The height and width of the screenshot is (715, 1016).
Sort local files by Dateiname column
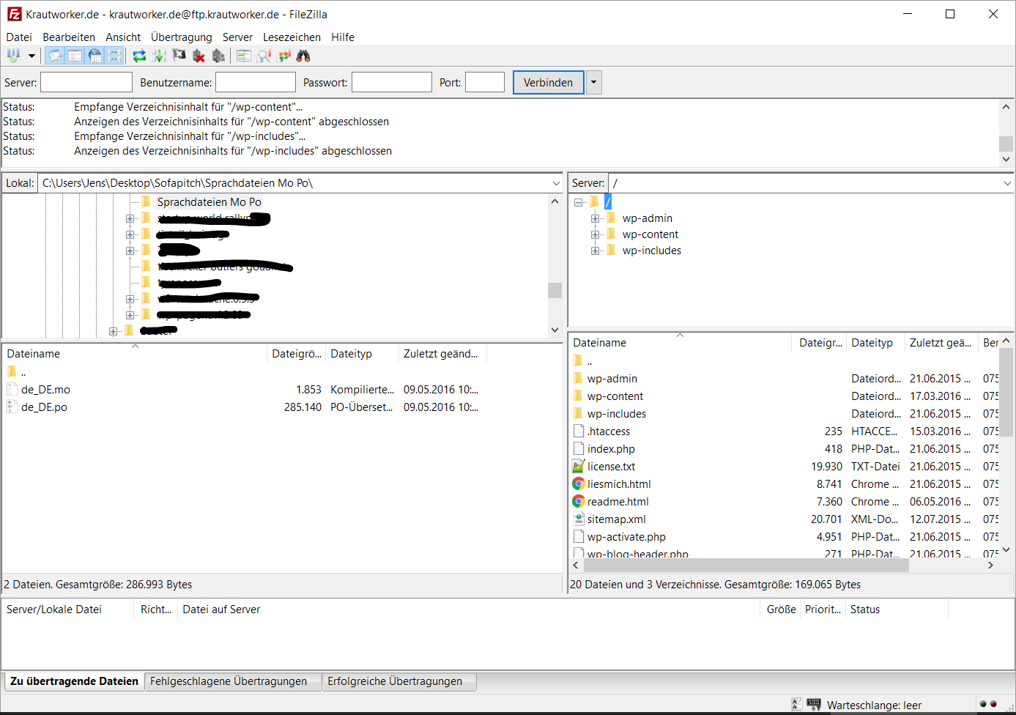point(135,354)
